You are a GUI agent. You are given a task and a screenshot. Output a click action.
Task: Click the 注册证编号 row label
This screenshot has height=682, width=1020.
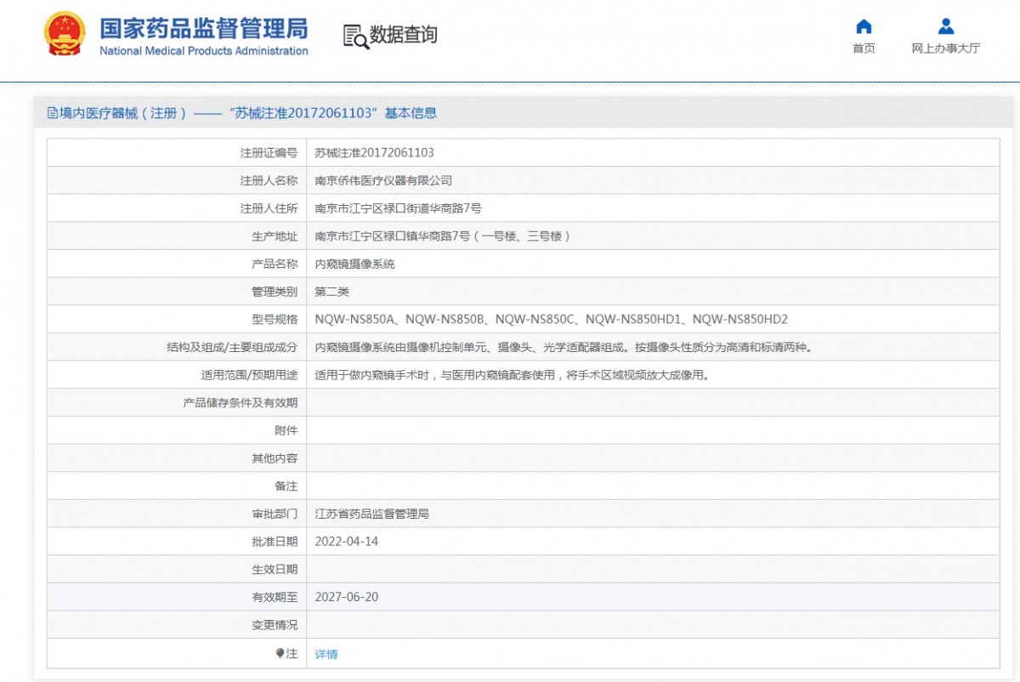[269, 153]
